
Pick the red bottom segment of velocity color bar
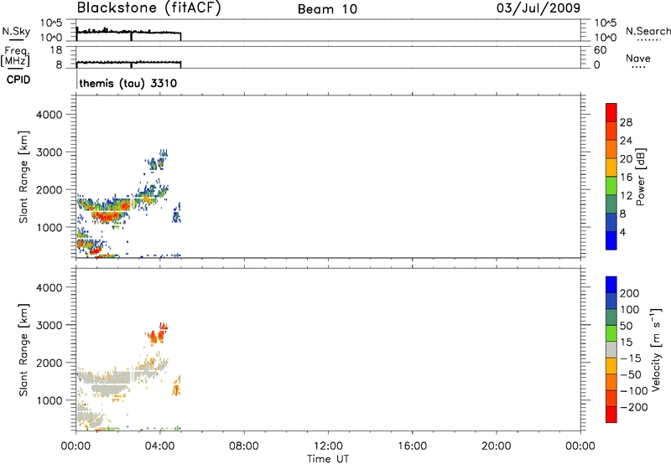point(611,415)
